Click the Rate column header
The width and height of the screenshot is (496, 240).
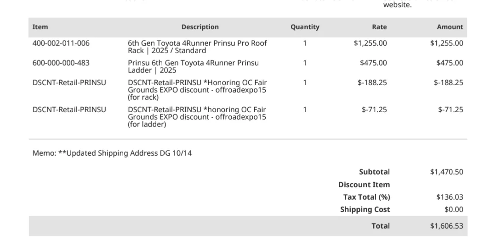click(x=379, y=27)
